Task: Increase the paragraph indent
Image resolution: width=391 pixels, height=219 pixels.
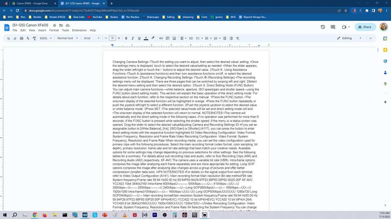Action: click(x=231, y=38)
